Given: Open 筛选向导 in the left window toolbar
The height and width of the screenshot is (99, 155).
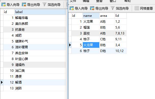Looking at the screenshot, I should coord(51,5).
